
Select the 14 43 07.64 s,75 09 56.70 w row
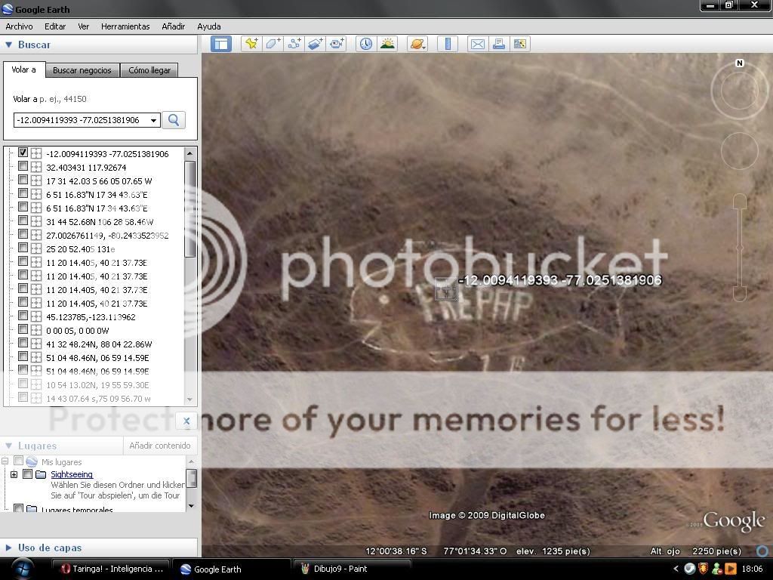[97, 399]
